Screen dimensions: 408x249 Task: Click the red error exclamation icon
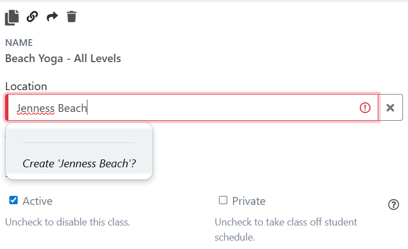[x=365, y=108]
